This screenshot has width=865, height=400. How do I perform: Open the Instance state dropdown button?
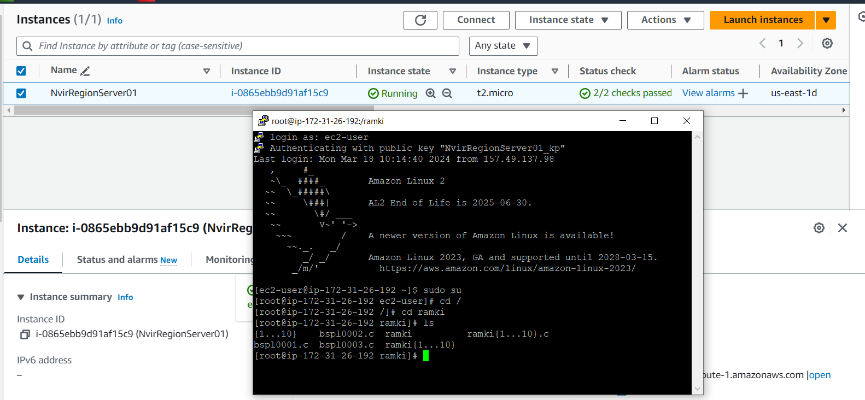[568, 20]
